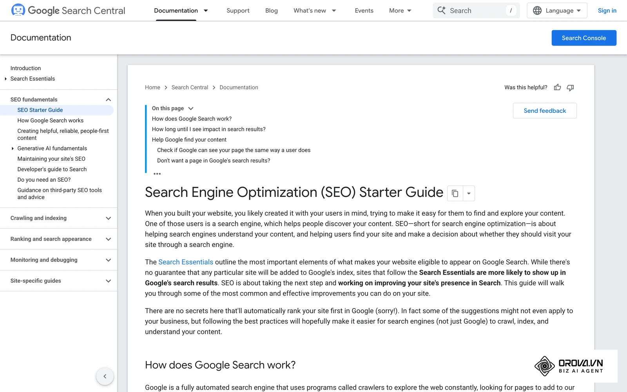Jump to Don't want a page in results
Image resolution: width=627 pixels, height=392 pixels.
[x=214, y=161]
